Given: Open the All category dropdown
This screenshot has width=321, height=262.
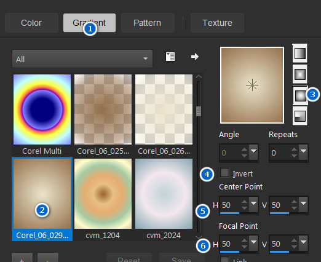Looking at the screenshot, I should pos(82,59).
